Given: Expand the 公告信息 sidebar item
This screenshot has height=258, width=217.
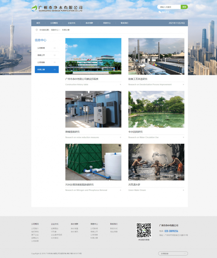Looking at the screenshot, I should point(47,63).
